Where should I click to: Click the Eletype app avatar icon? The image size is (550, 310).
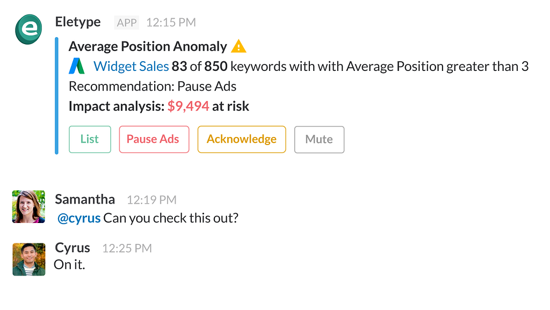pos(28,30)
